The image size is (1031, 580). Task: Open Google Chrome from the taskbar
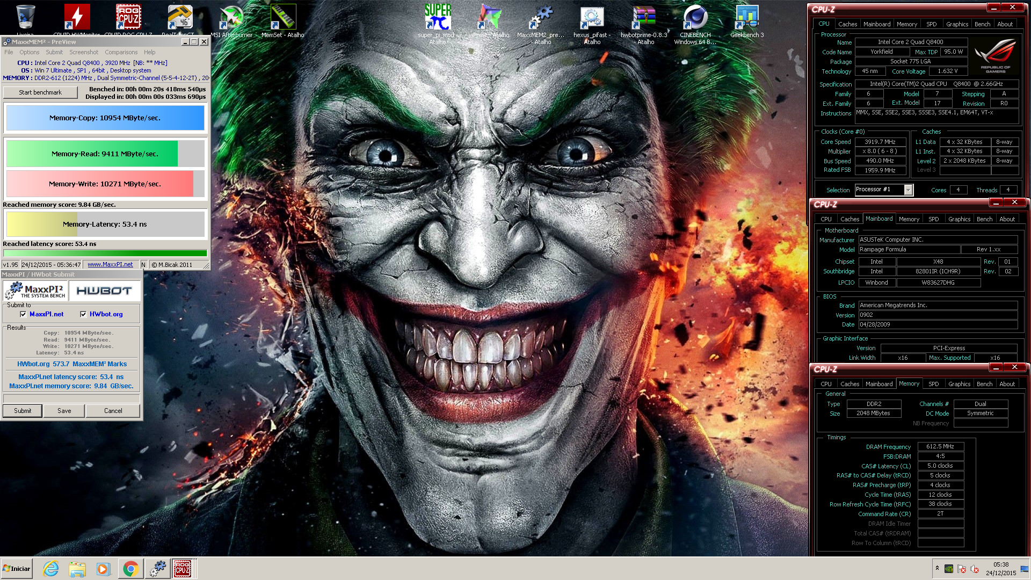click(130, 569)
